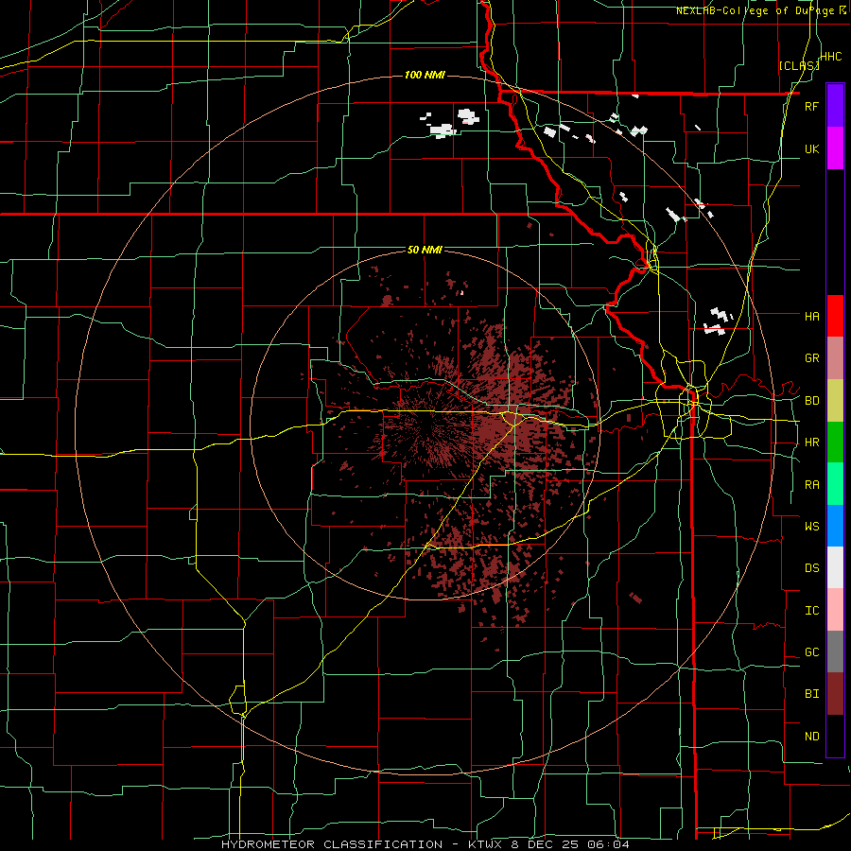Image resolution: width=851 pixels, height=851 pixels.
Task: Click the "UK" legend label
Action: click(x=811, y=148)
